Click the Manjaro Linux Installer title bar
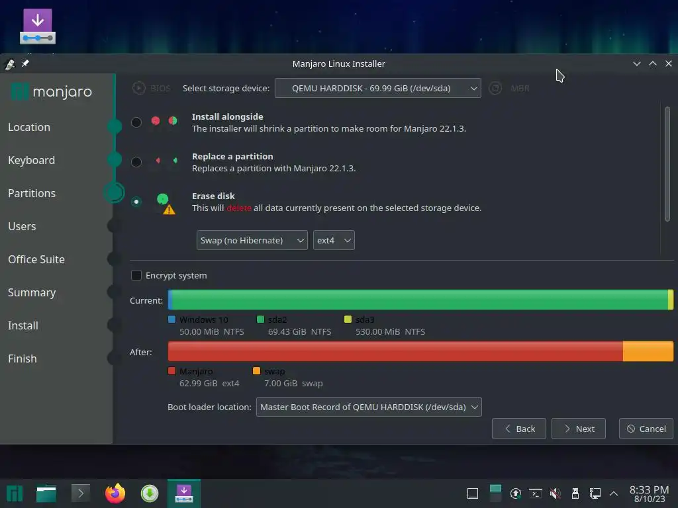The image size is (678, 508). [338, 63]
